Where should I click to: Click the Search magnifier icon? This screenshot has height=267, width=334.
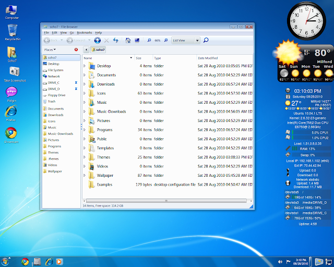pyautogui.click(x=206, y=40)
